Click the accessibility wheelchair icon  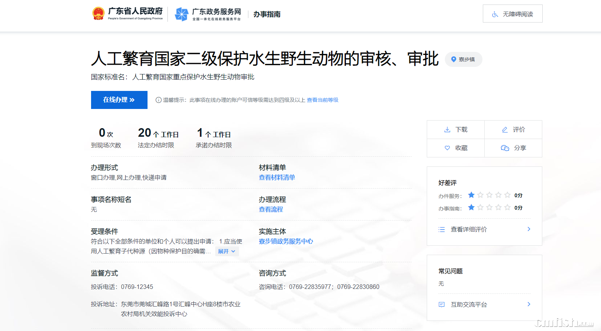point(495,14)
